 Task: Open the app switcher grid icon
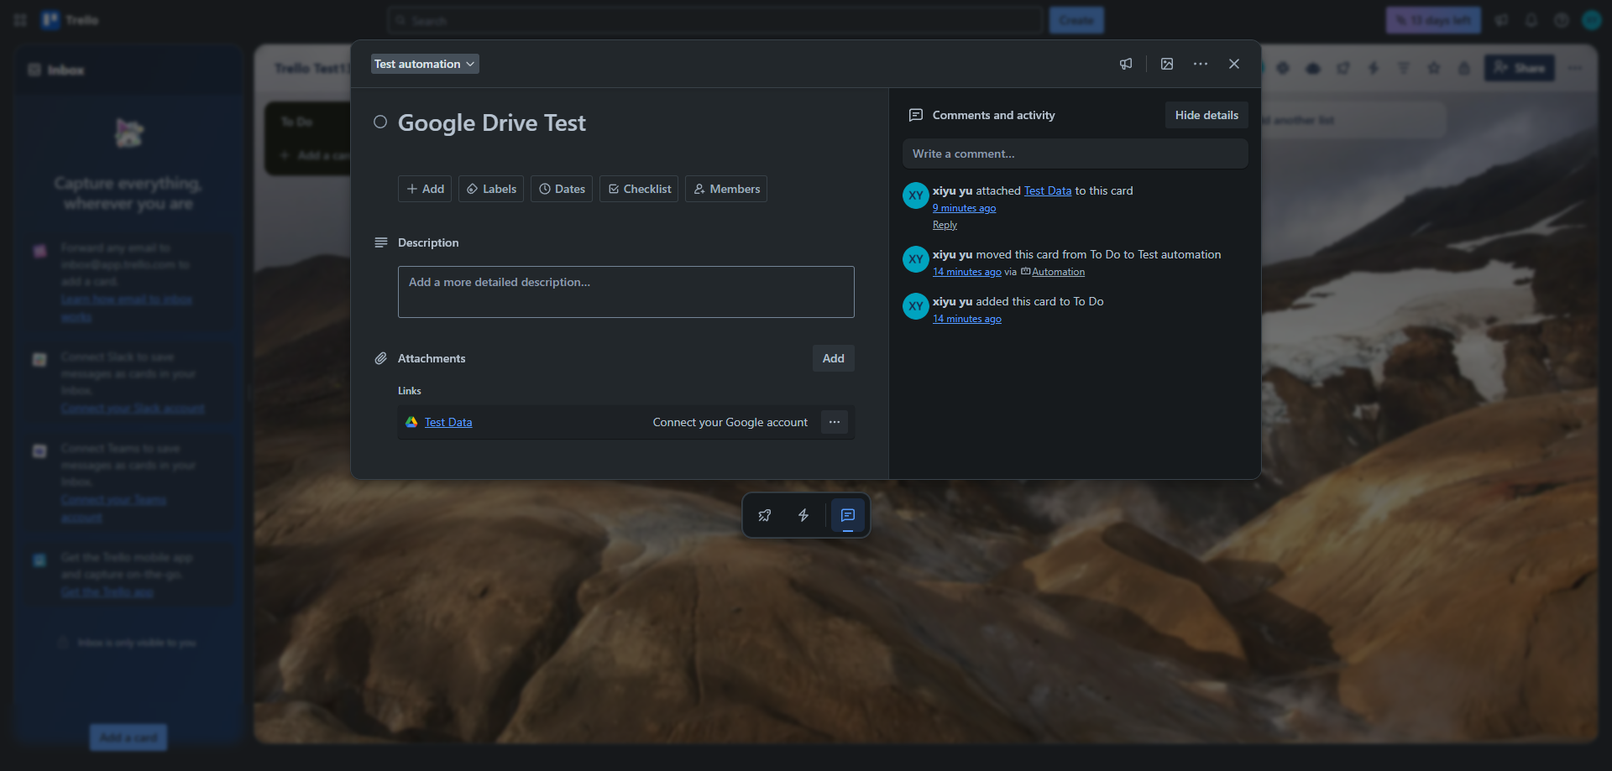pos(20,20)
